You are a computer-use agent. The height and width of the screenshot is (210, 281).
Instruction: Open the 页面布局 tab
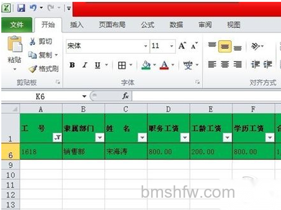[x=112, y=25]
